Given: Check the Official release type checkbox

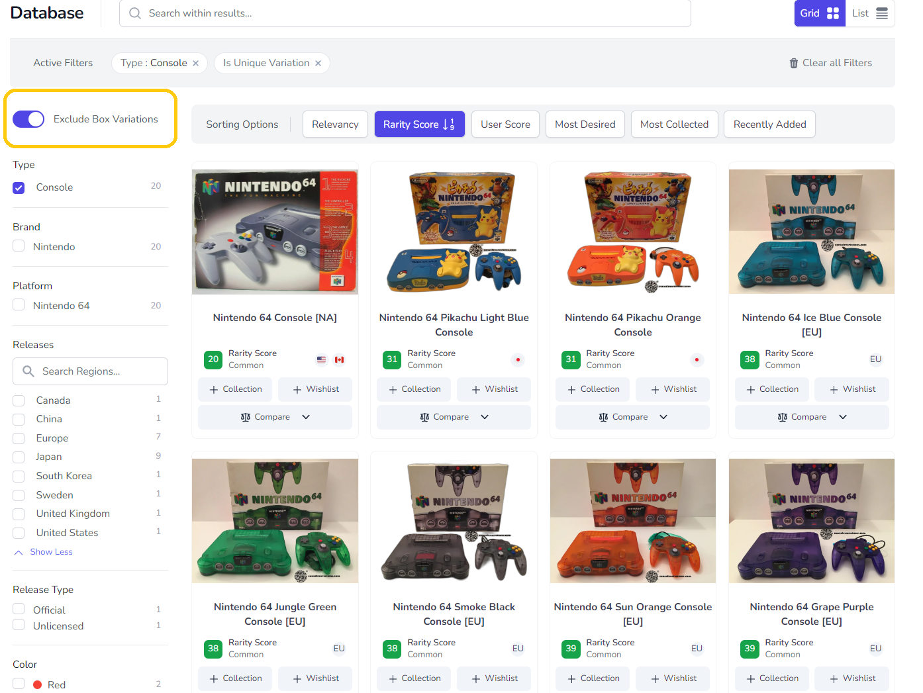Looking at the screenshot, I should tap(19, 610).
